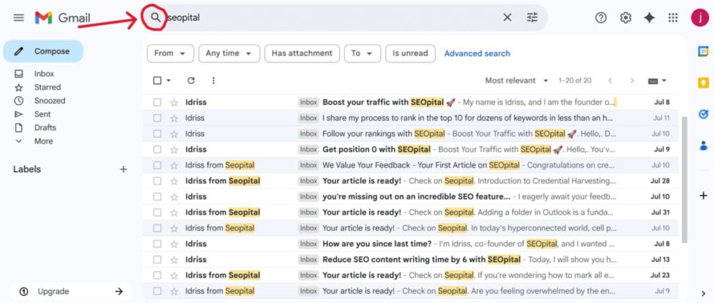The image size is (714, 303).
Task: Open Google Keep side panel icon
Action: (x=704, y=83)
